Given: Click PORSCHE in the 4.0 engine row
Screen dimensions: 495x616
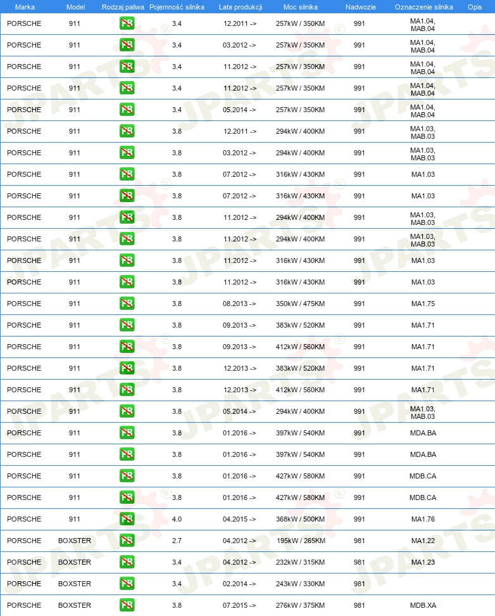Looking at the screenshot, I should [24, 519].
